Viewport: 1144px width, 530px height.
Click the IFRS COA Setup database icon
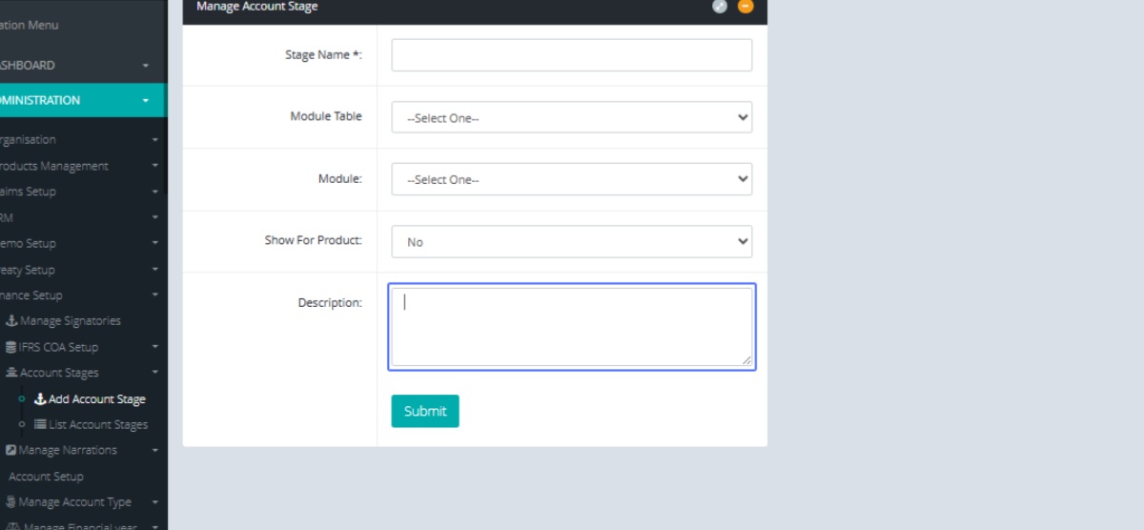coord(11,347)
